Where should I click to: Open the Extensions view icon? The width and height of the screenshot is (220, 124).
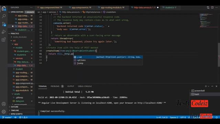[4, 40]
